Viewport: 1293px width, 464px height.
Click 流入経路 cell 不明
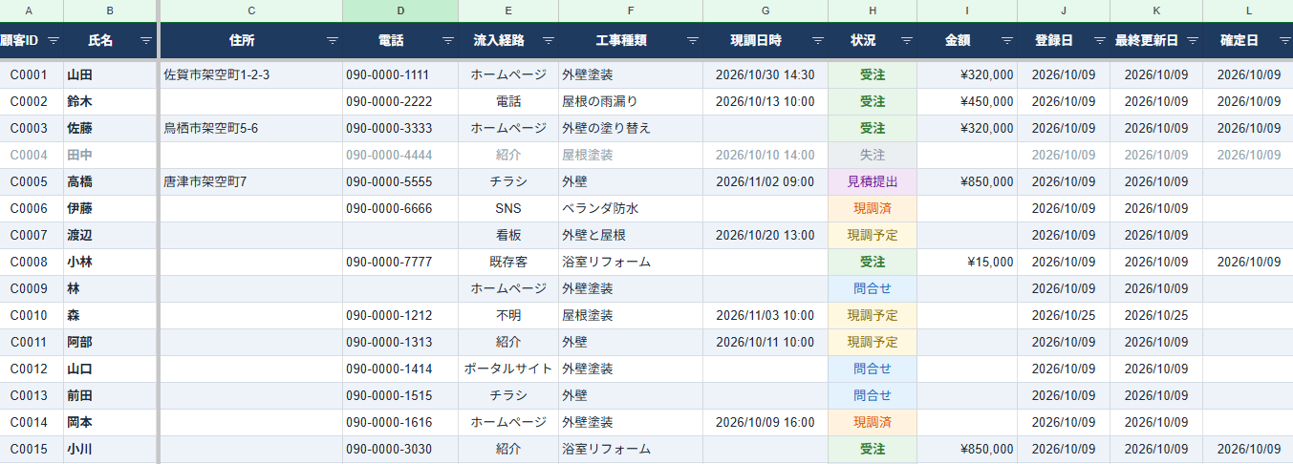click(x=508, y=315)
